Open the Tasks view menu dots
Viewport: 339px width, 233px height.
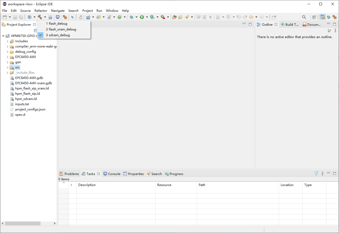tap(322, 173)
